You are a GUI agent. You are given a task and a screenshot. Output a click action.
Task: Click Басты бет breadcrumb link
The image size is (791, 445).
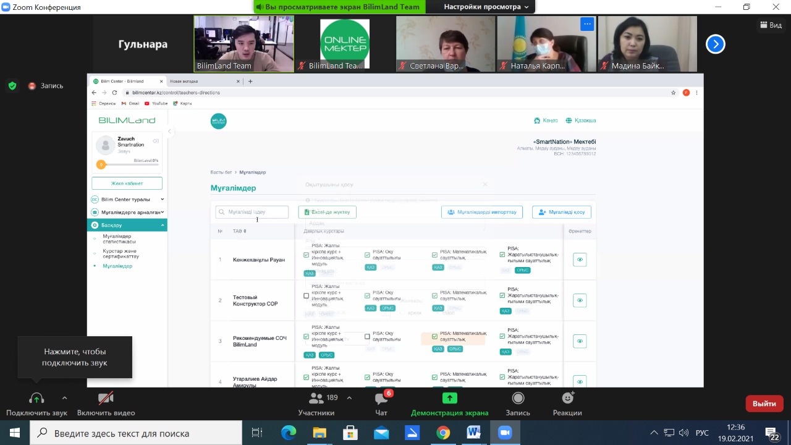221,172
